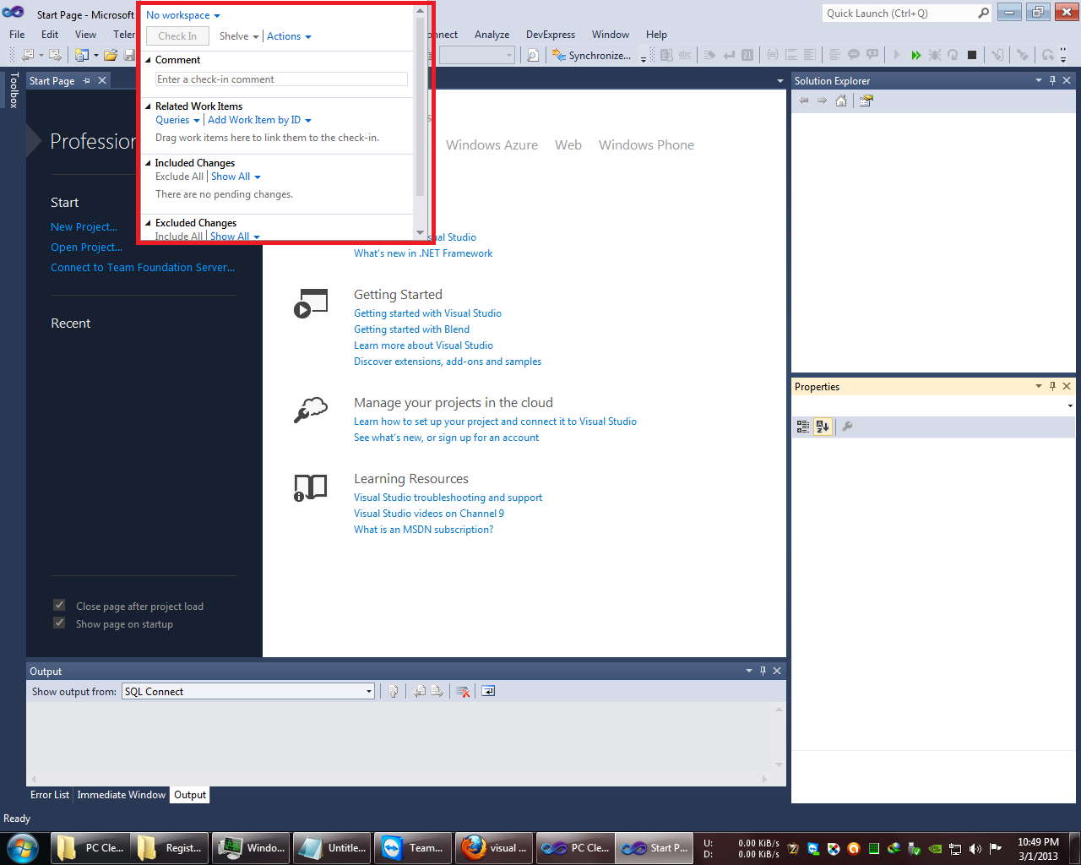Click the Find in Files magnifier toolbar icon

pyautogui.click(x=533, y=55)
